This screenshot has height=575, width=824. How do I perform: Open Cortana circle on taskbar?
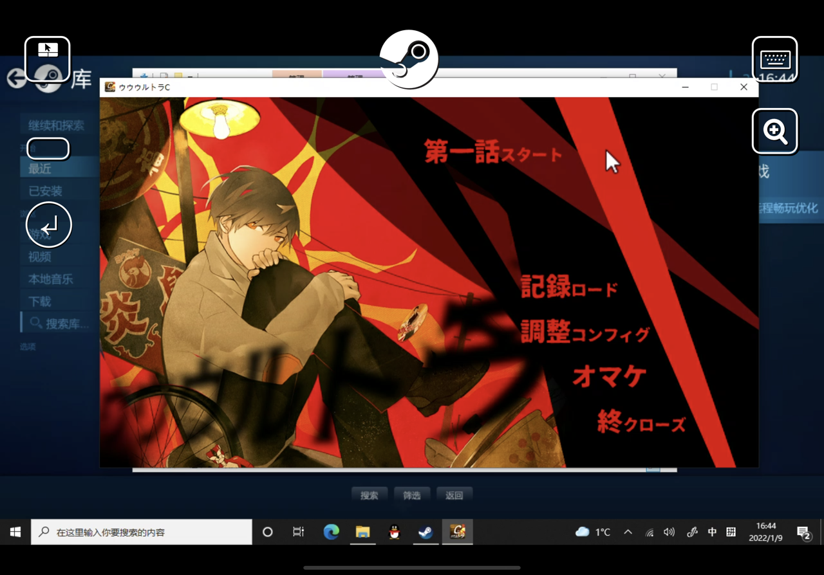pos(268,532)
